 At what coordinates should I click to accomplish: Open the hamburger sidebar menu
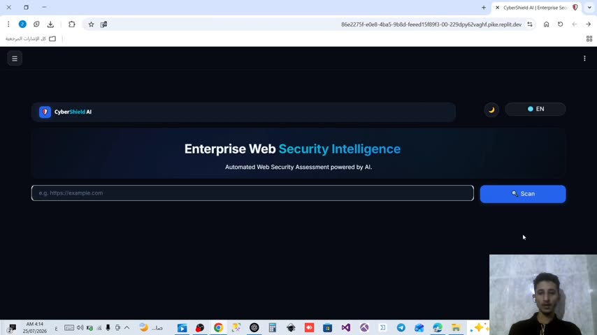coord(15,59)
